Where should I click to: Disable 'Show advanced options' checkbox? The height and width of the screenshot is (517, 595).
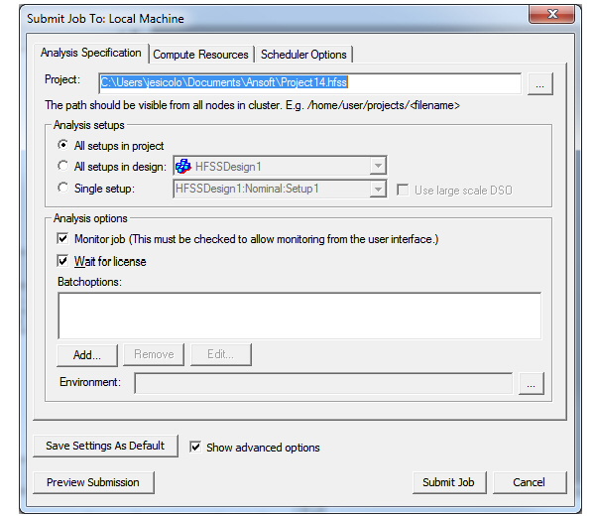click(195, 447)
